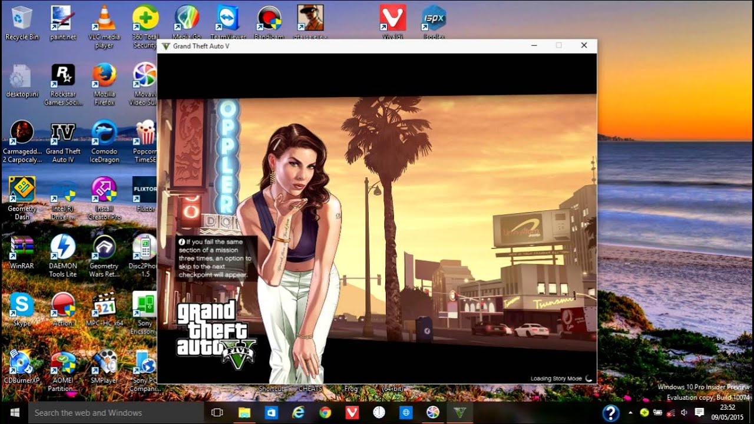Launch Google Chrome from the taskbar
Screen dimensions: 754x424
click(x=325, y=412)
